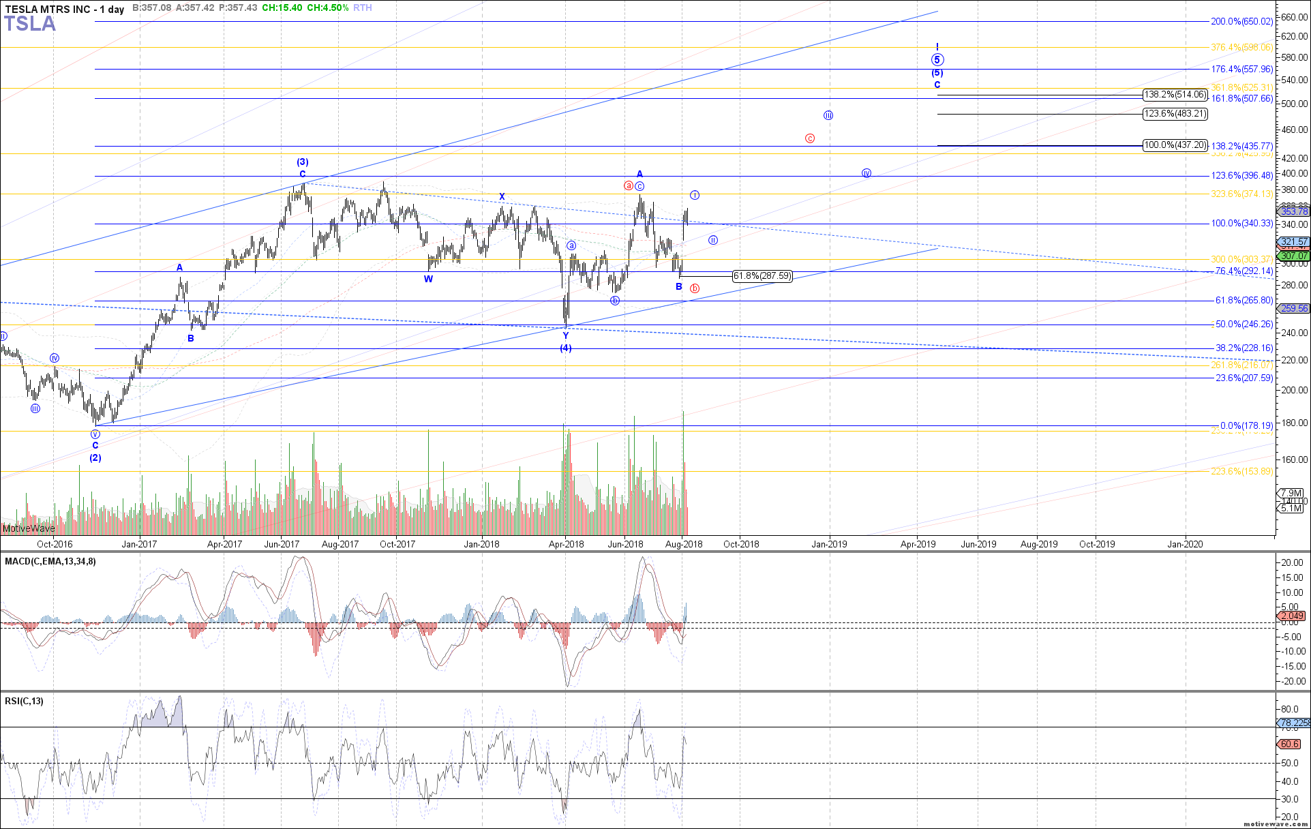Click the green 307.07 price tag

point(1293,256)
